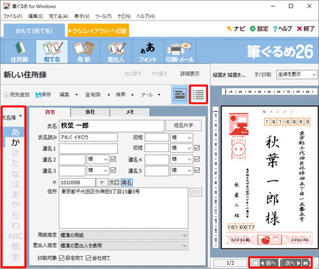Jump to first record in preview

click(255, 263)
